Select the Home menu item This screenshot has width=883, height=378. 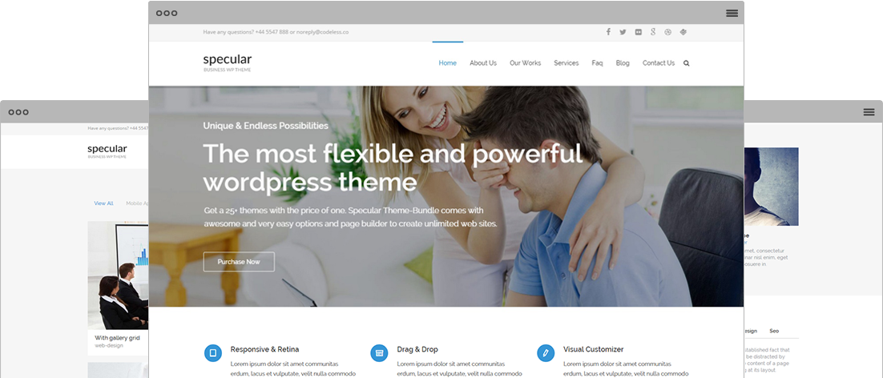click(x=448, y=63)
